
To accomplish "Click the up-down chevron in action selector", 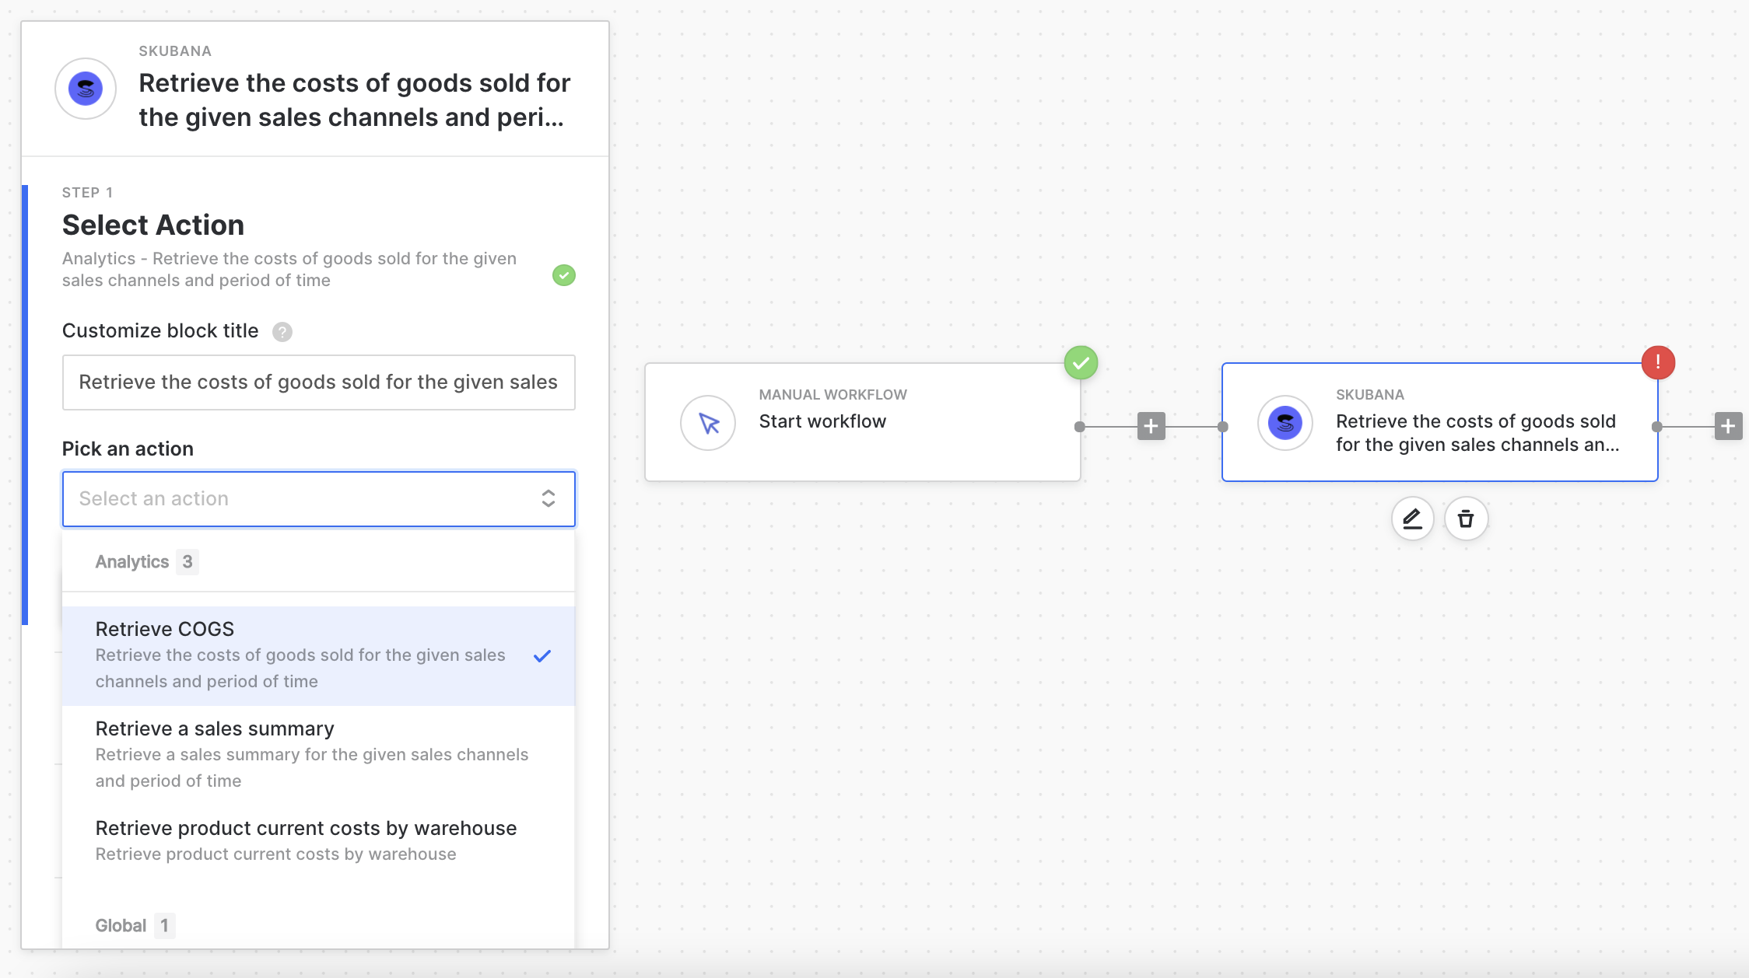I will click(549, 499).
